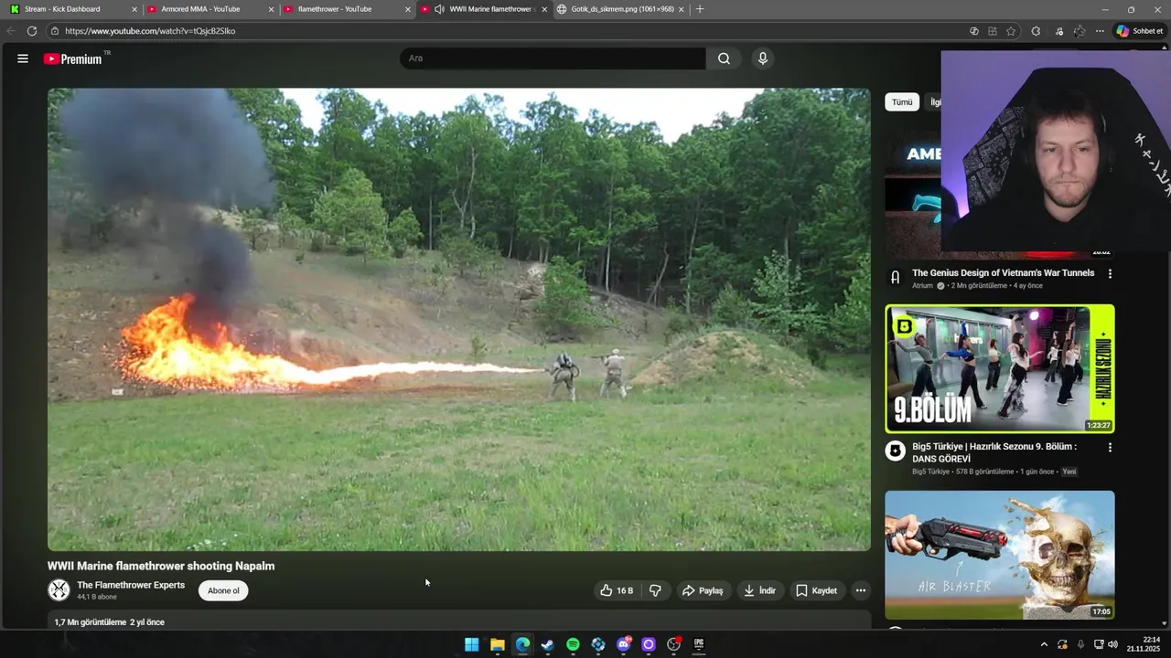This screenshot has width=1171, height=658.
Task: Add page to favorites star icon
Action: tap(1011, 31)
